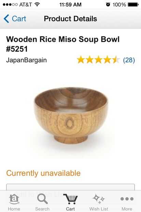The height and width of the screenshot is (212, 141).
Task: Open the 28 customer reviews link
Action: point(129,60)
